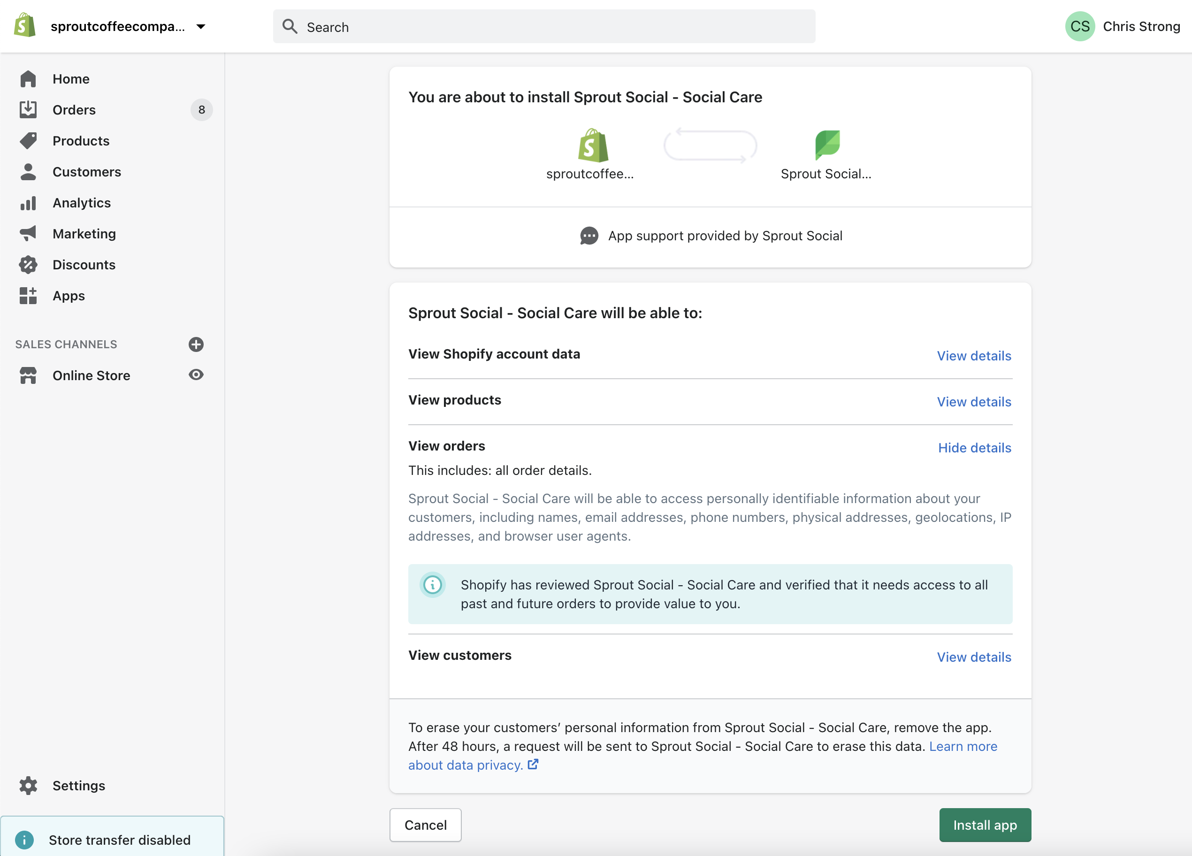The width and height of the screenshot is (1192, 856).
Task: Click the Customers person icon
Action: point(28,172)
